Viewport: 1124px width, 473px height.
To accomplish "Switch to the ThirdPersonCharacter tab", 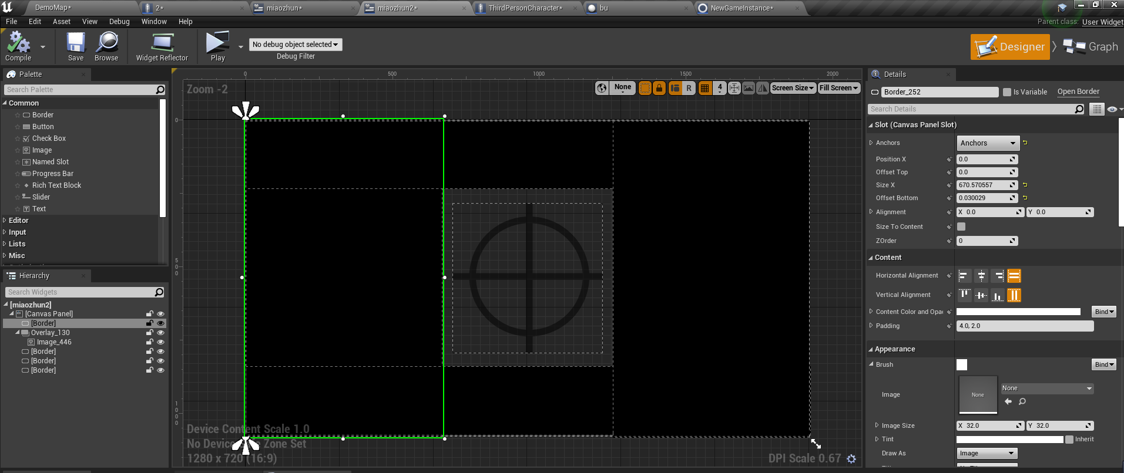I will (x=525, y=8).
